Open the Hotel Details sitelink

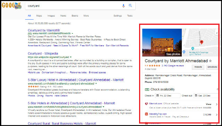[61, 96]
